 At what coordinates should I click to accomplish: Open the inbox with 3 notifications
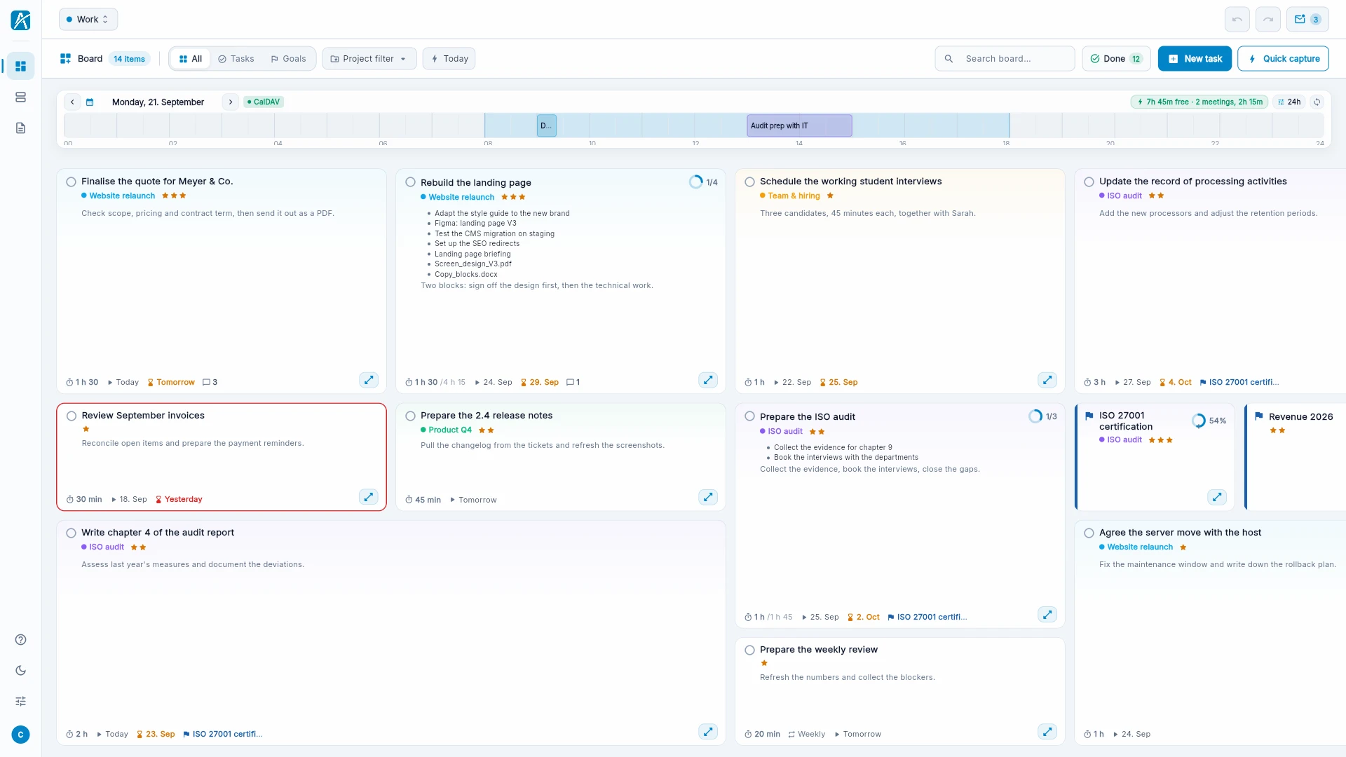pos(1307,20)
